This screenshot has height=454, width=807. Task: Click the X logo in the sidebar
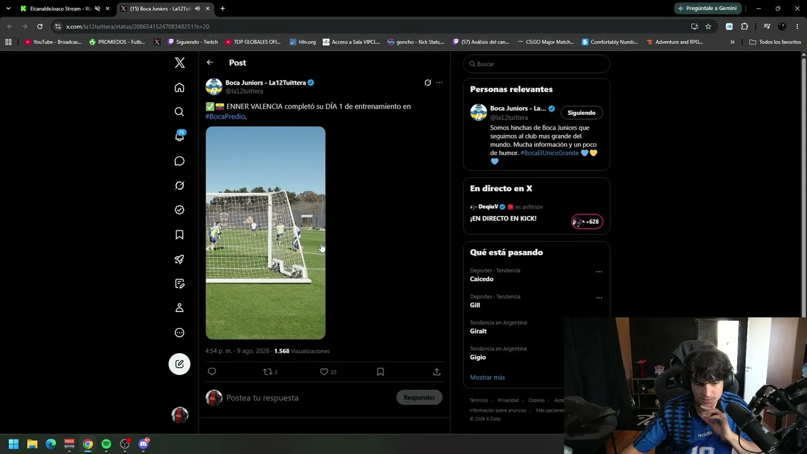[180, 62]
